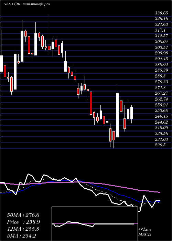Click the 5MA : 254.2 readout
The width and height of the screenshot is (172, 241).
(21, 236)
